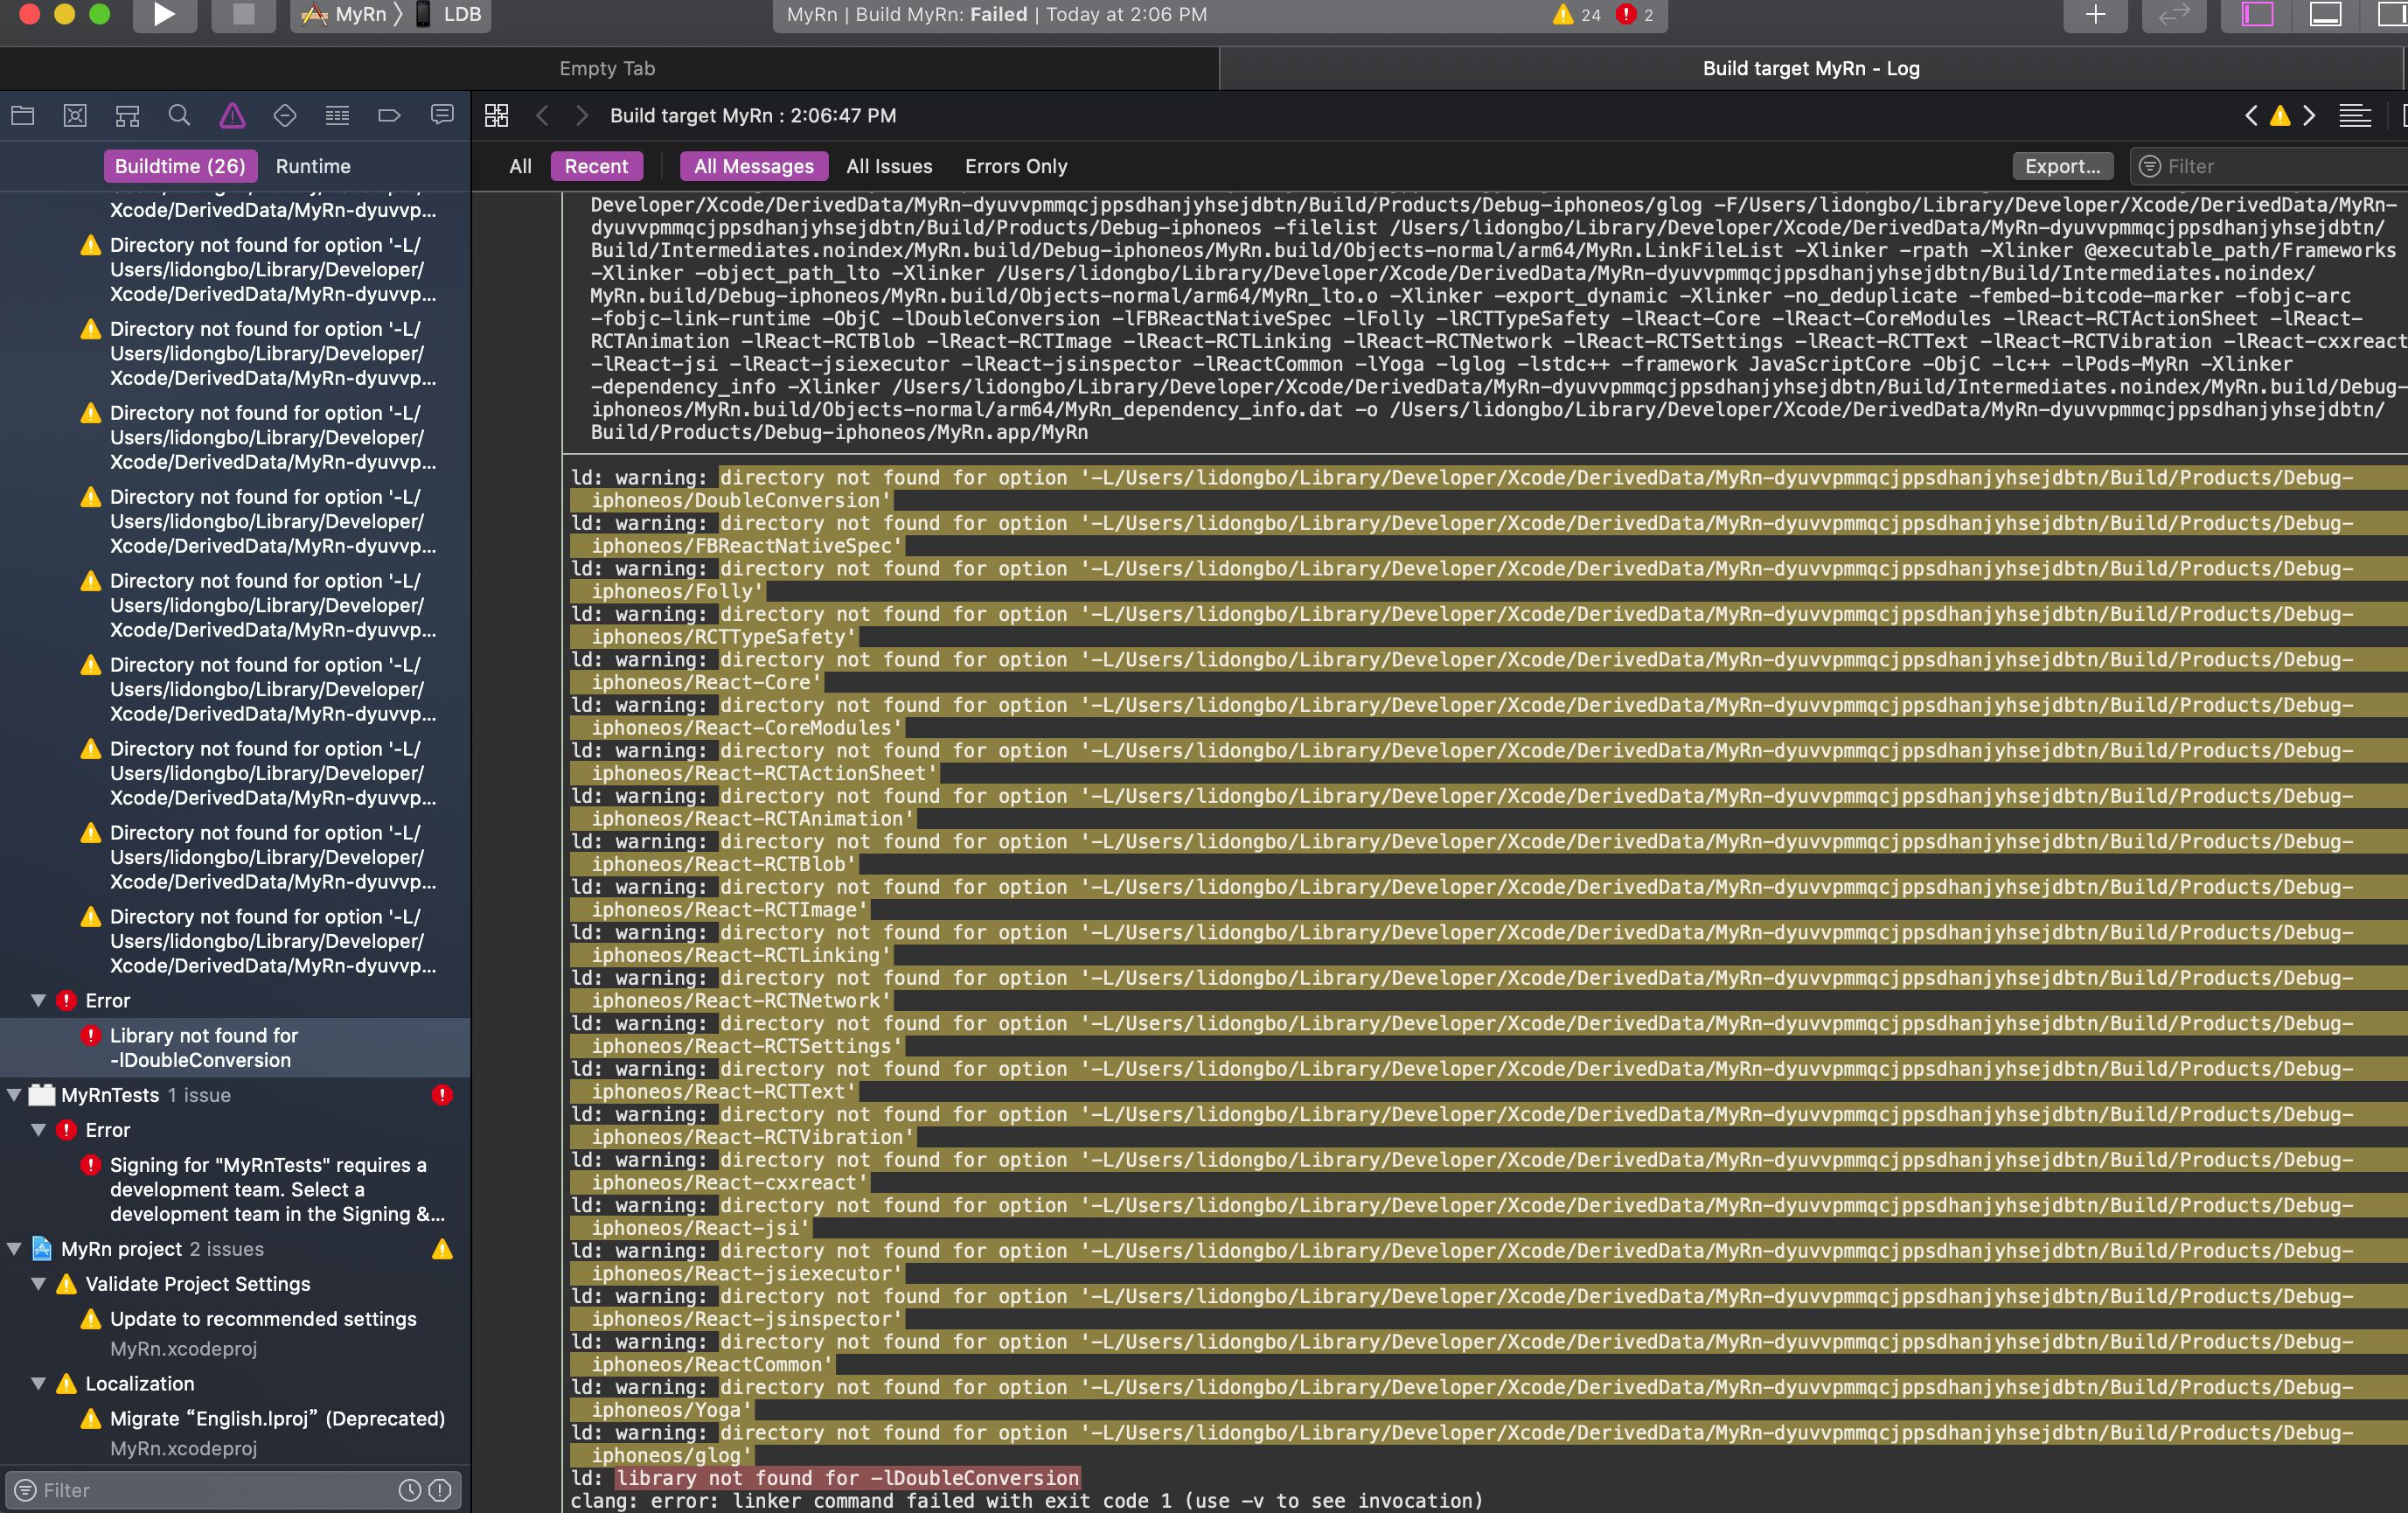Viewport: 2408px width, 1513px height.
Task: Open editor options lines icon
Action: (2355, 116)
